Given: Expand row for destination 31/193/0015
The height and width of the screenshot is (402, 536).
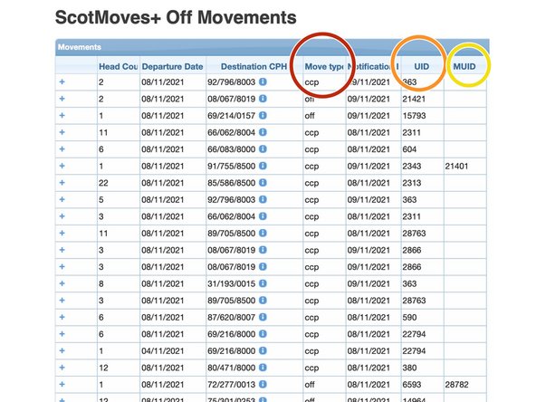Looking at the screenshot, I should click(62, 283).
